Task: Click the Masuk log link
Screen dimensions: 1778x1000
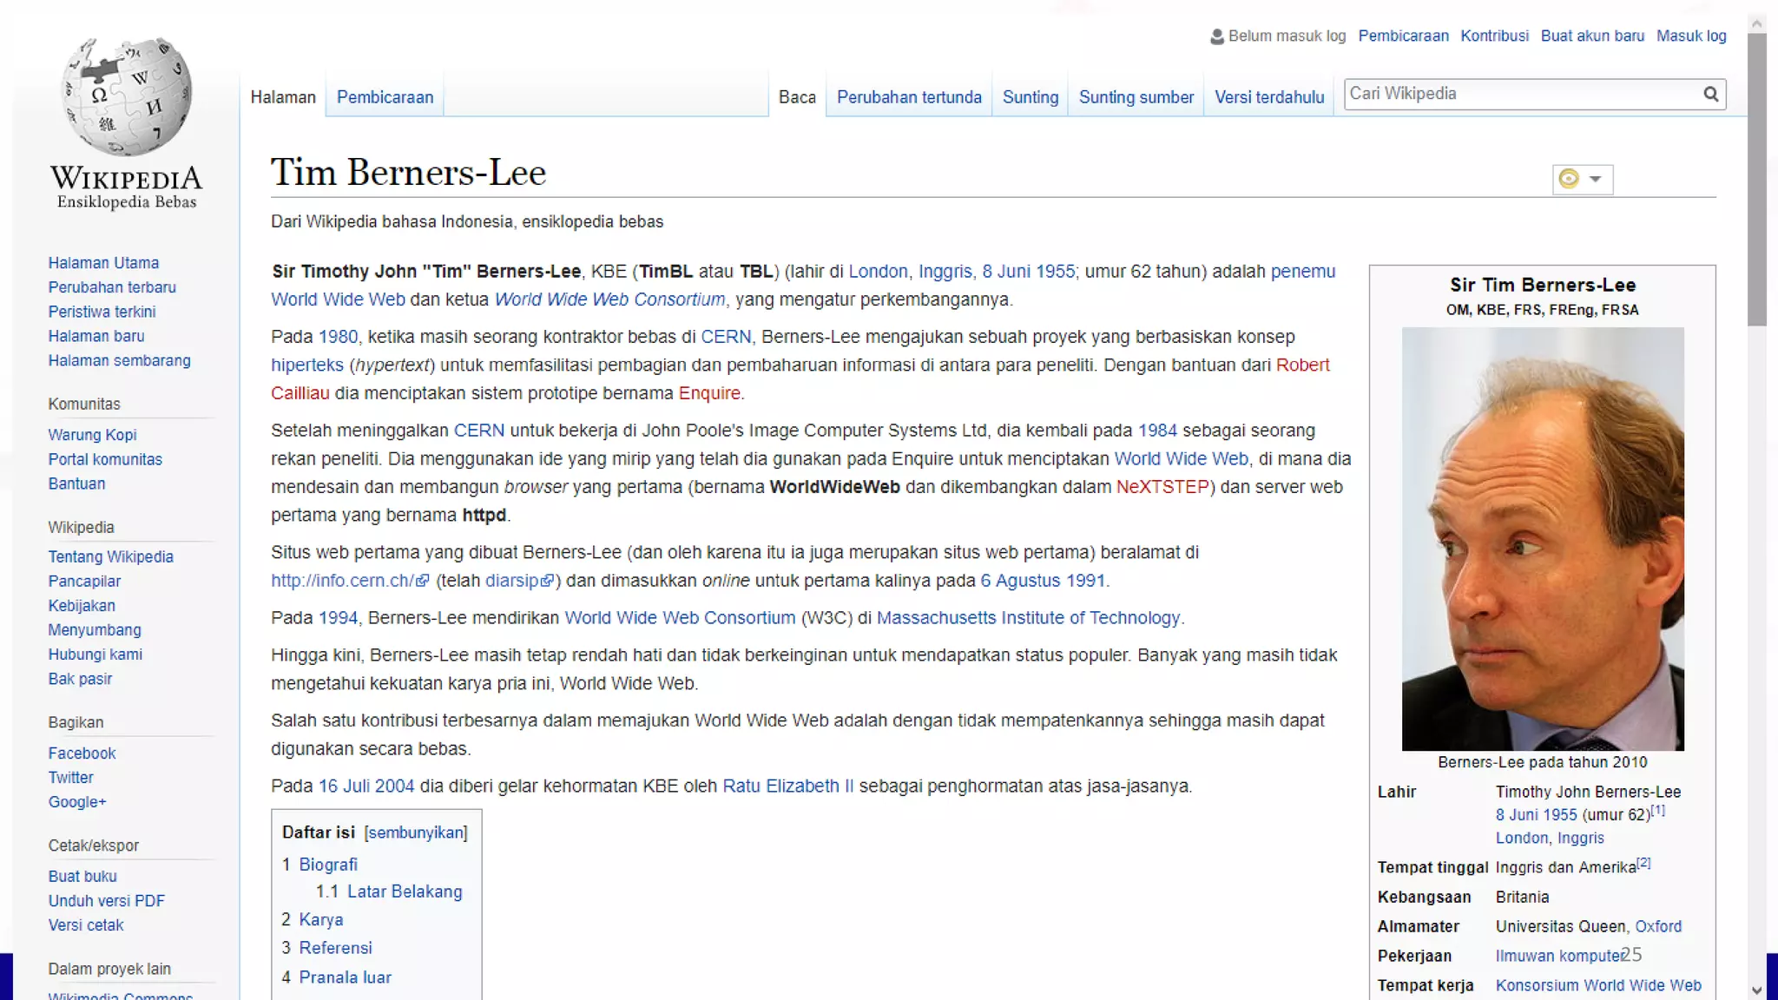Action: click(x=1690, y=36)
